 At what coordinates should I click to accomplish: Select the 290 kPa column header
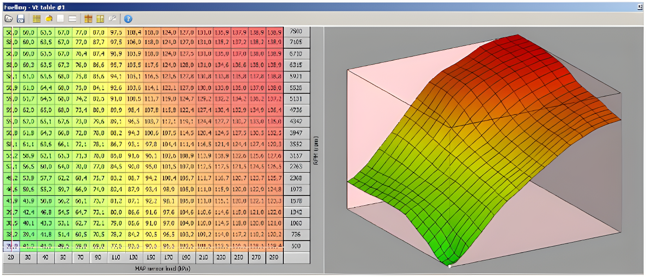pos(274,258)
